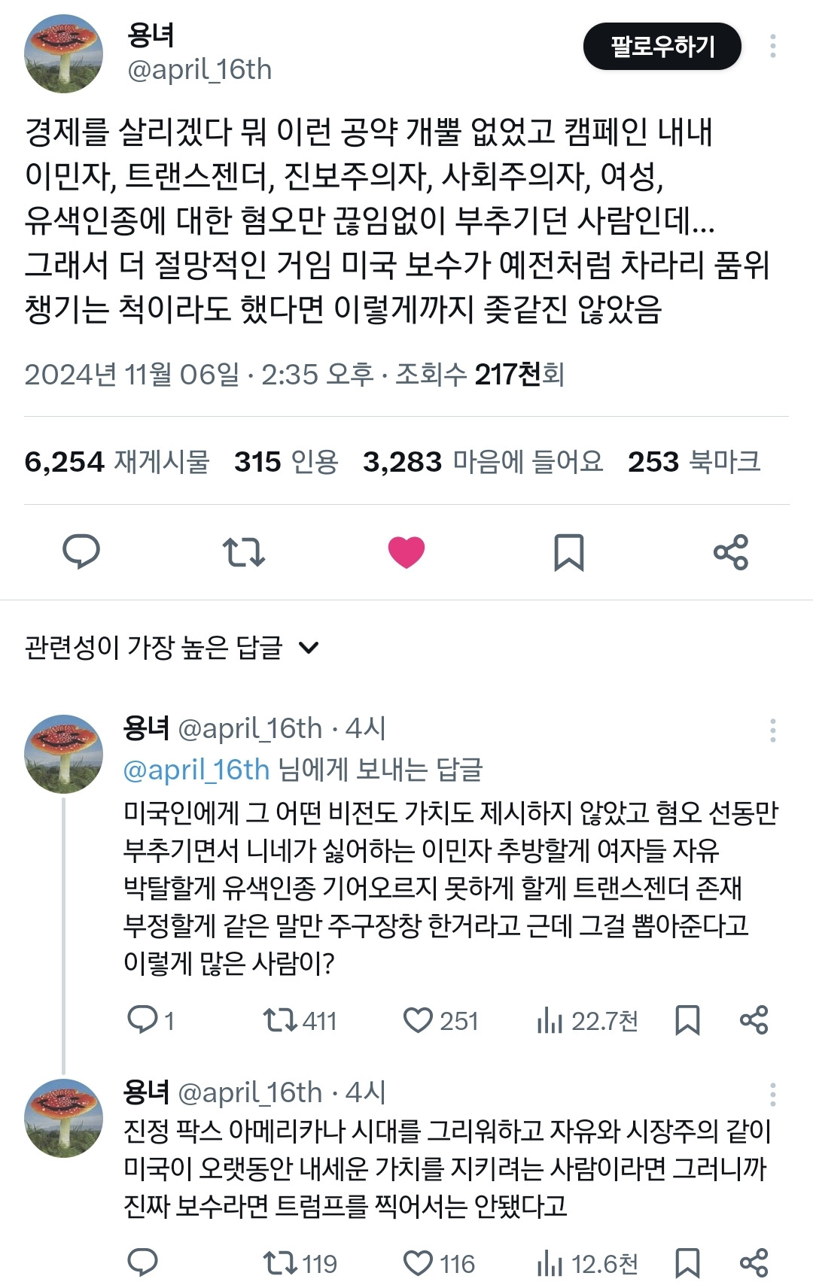Open more options on first reply
This screenshot has height=1285, width=813.
[772, 730]
